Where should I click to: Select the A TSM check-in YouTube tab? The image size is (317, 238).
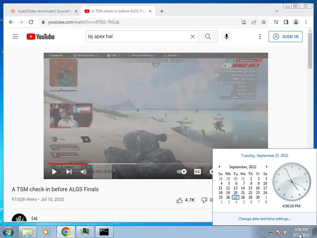coord(118,11)
